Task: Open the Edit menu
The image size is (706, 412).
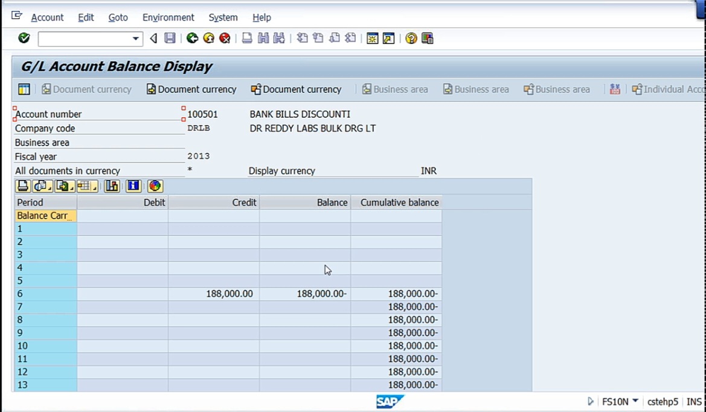Action: click(x=86, y=18)
